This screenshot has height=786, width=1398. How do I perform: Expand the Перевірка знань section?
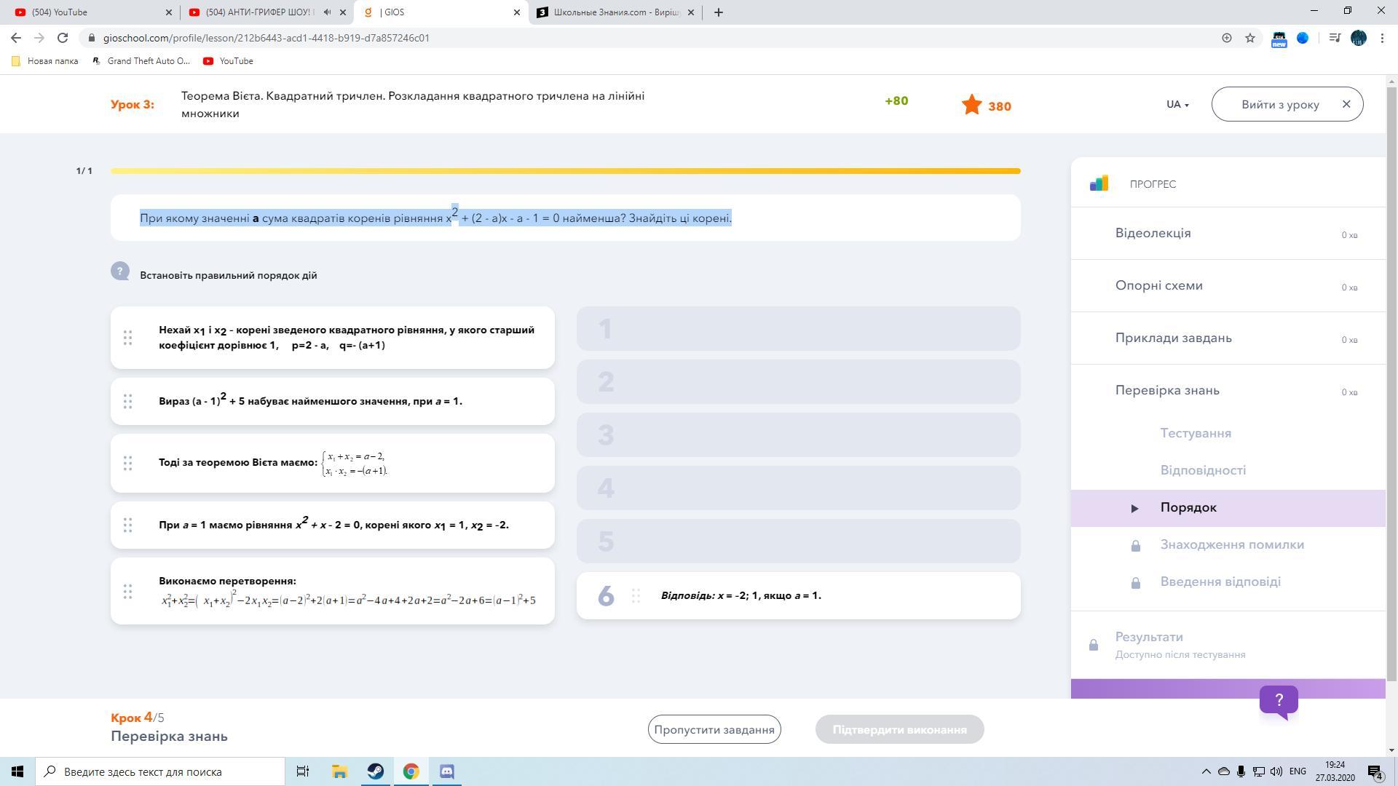point(1166,390)
